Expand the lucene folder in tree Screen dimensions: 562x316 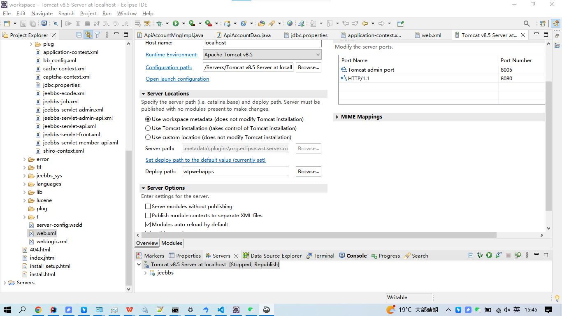25,200
